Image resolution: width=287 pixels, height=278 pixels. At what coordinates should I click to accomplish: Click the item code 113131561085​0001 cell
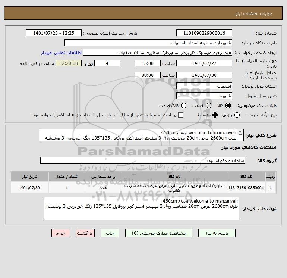tap(246, 188)
